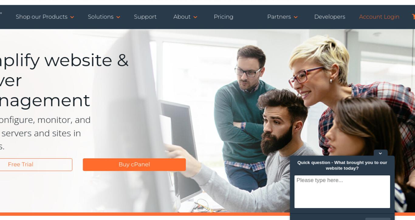Select the About menu label
Viewport: 415px width, 220px height.
tap(182, 17)
